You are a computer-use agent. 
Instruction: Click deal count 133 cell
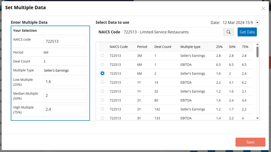tap(157, 118)
